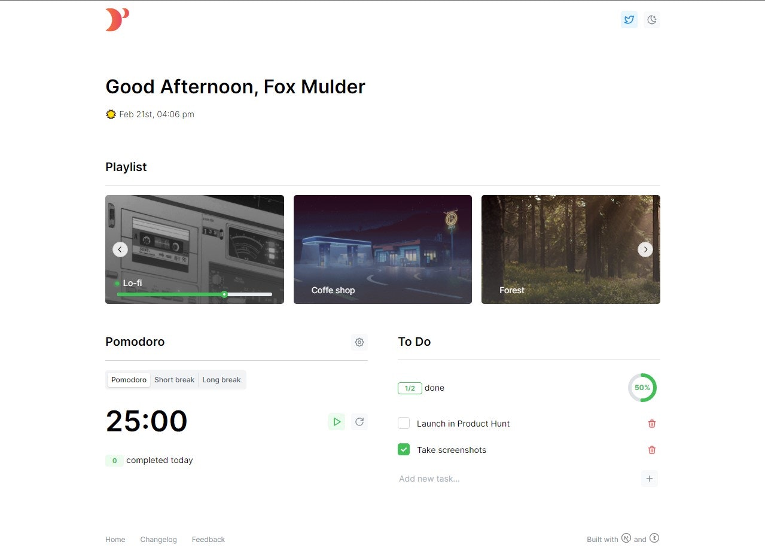Open the Twitter bird icon link

click(x=629, y=20)
